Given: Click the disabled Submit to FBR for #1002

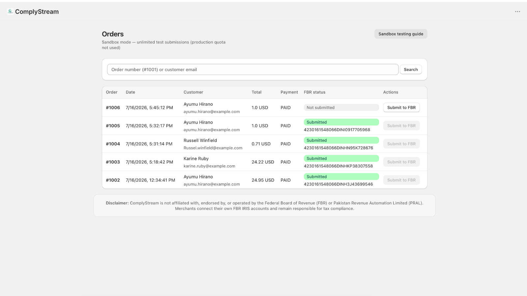Looking at the screenshot, I should (401, 180).
